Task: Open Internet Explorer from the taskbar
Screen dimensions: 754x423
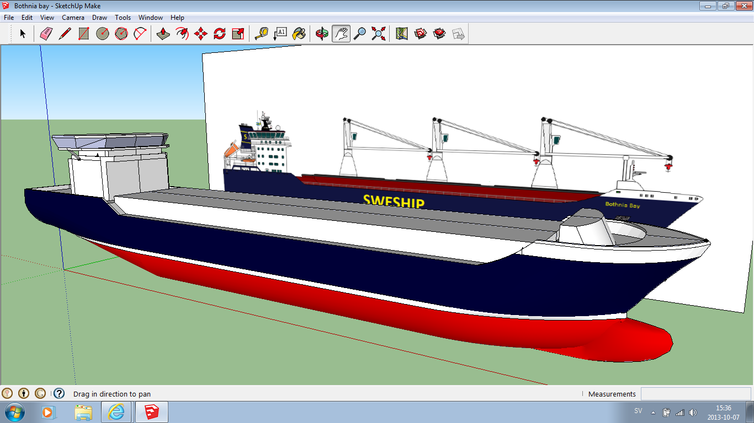Action: 116,411
